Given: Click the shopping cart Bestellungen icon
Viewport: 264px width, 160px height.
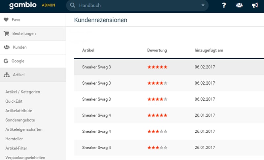Looking at the screenshot, I should [x=6, y=34].
